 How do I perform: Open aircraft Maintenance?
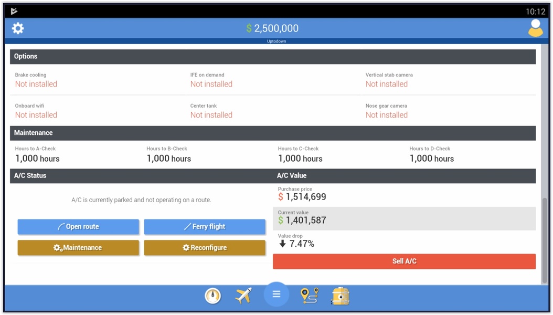pos(78,248)
